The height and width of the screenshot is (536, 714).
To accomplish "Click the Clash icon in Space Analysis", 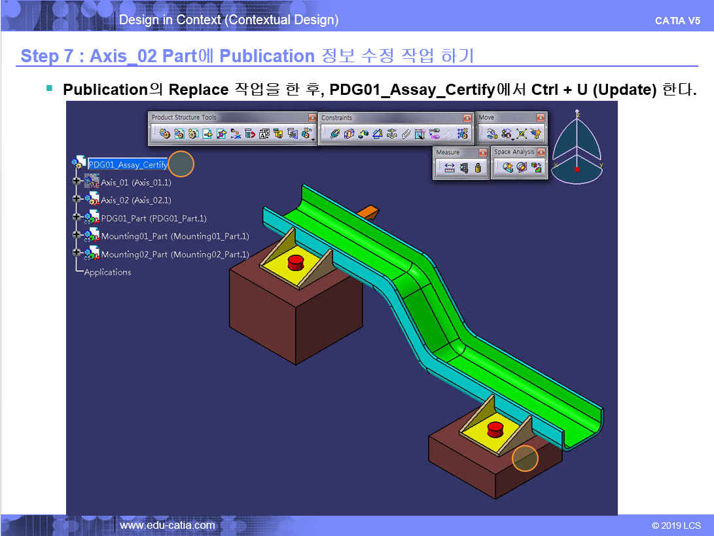I will (507, 168).
